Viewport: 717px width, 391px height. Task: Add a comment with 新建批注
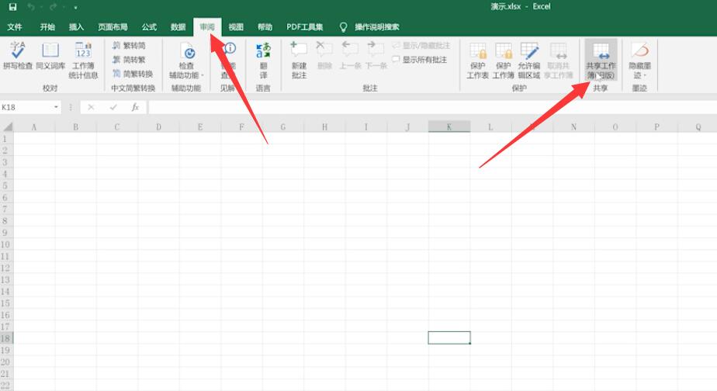299,60
